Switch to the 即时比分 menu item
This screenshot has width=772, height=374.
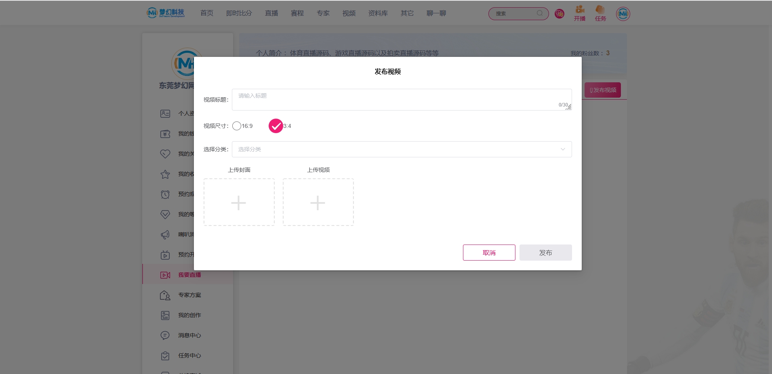click(239, 13)
